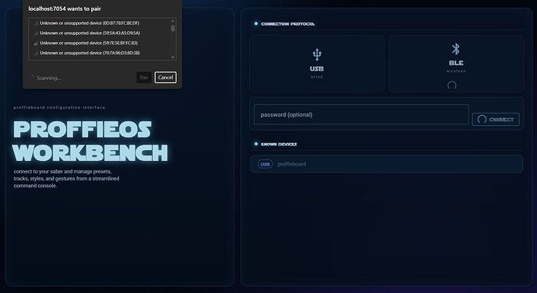The image size is (537, 293).
Task: Cancel the Bluetooth pairing dialog
Action: click(x=166, y=77)
